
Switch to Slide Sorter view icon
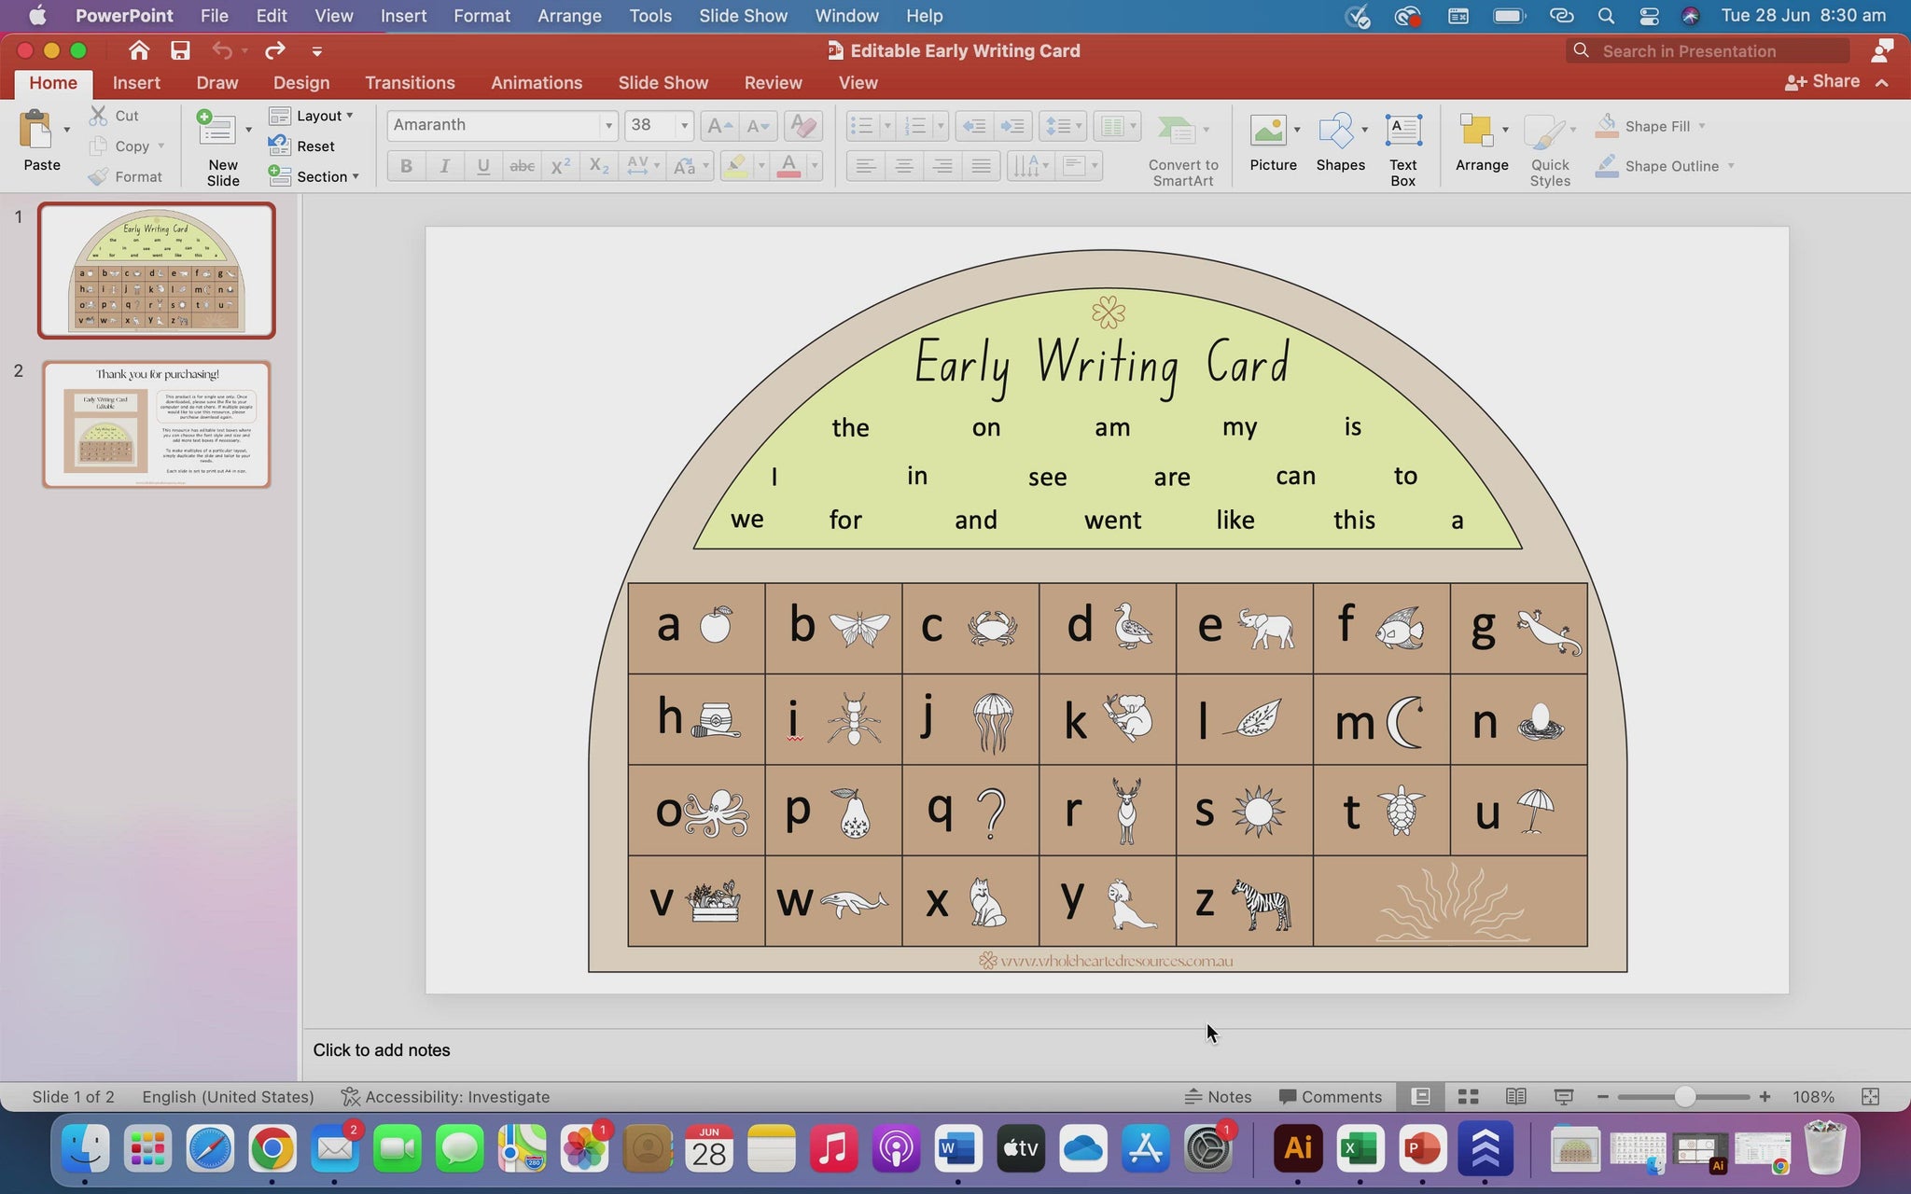point(1468,1097)
